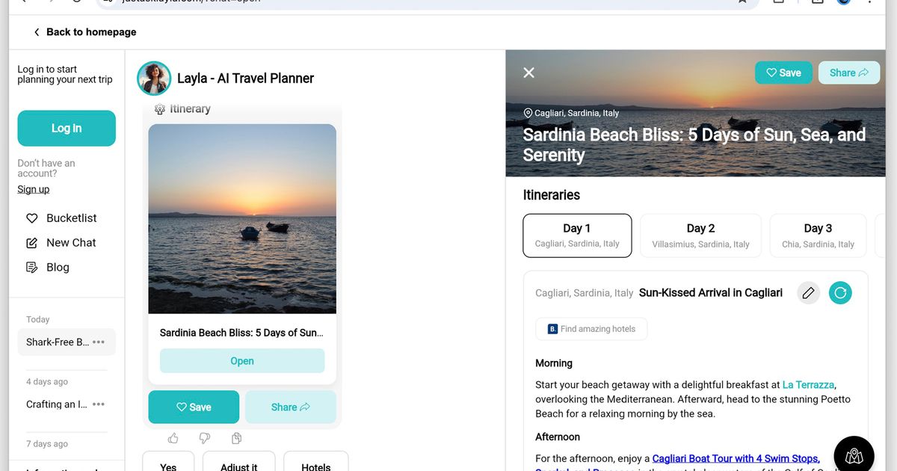The height and width of the screenshot is (471, 897).
Task: Go back to homepage
Action: 84,32
